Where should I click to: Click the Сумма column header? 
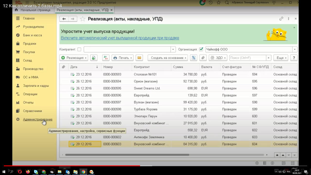tap(185, 67)
